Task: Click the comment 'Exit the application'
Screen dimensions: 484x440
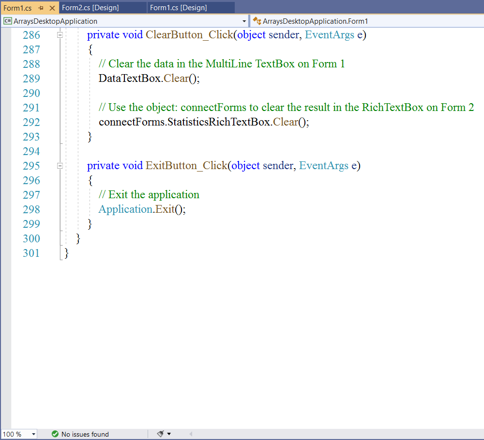Action: click(x=149, y=195)
